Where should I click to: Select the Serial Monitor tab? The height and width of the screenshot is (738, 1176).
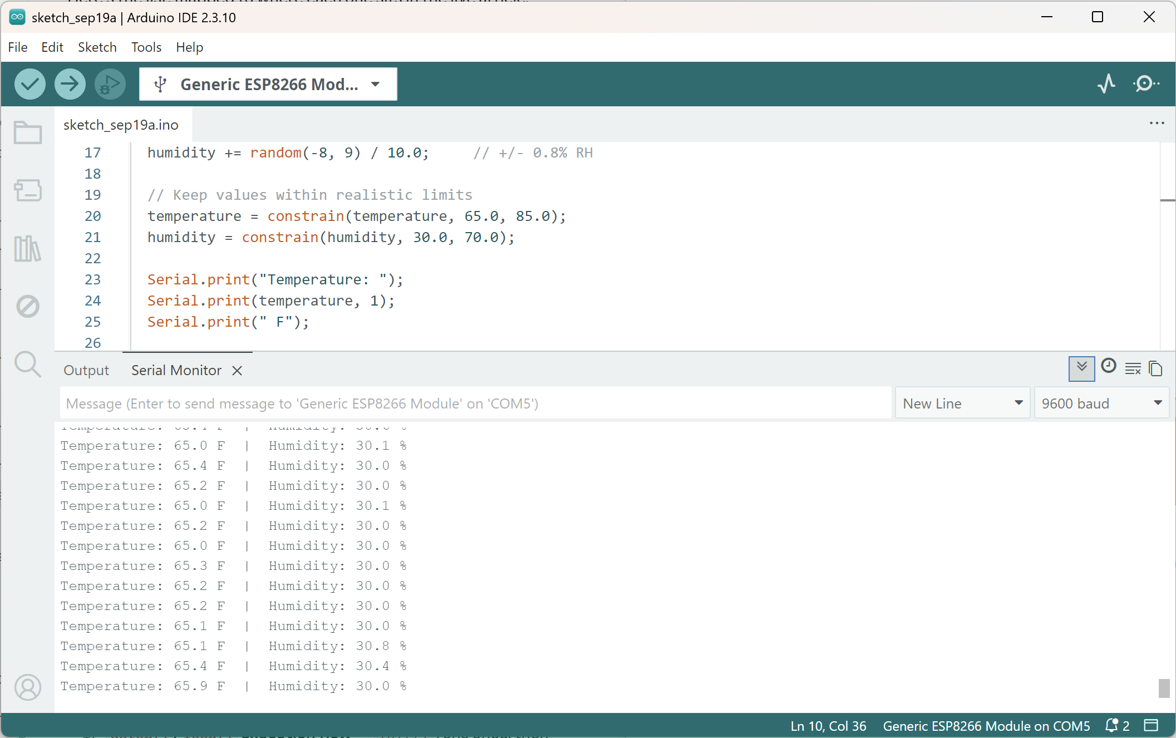pos(176,370)
